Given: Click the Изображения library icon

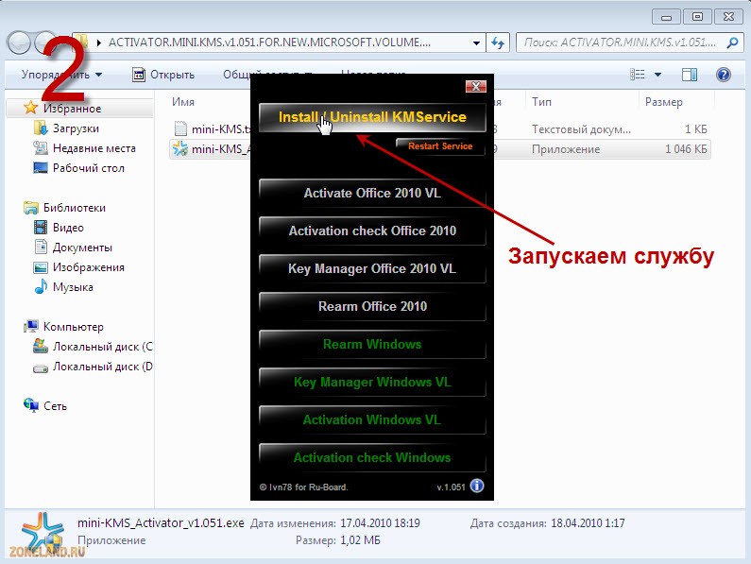Looking at the screenshot, I should click(41, 267).
